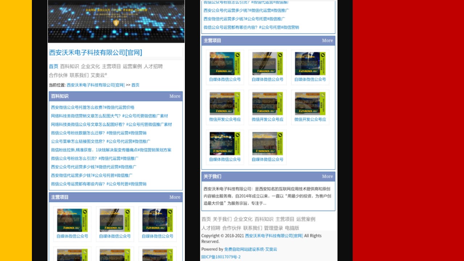Open 主营项目 in the footer navigation
The height and width of the screenshot is (261, 464).
[285, 219]
